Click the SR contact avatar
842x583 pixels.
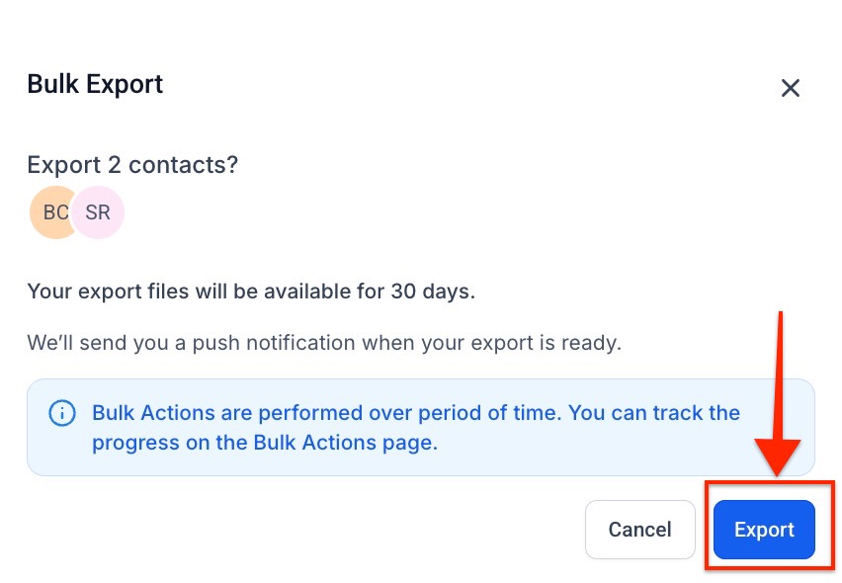[100, 212]
